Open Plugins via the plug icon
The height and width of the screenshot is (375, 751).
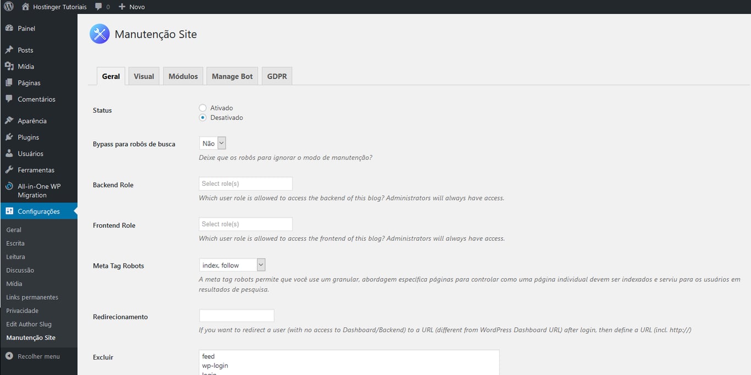click(x=9, y=137)
